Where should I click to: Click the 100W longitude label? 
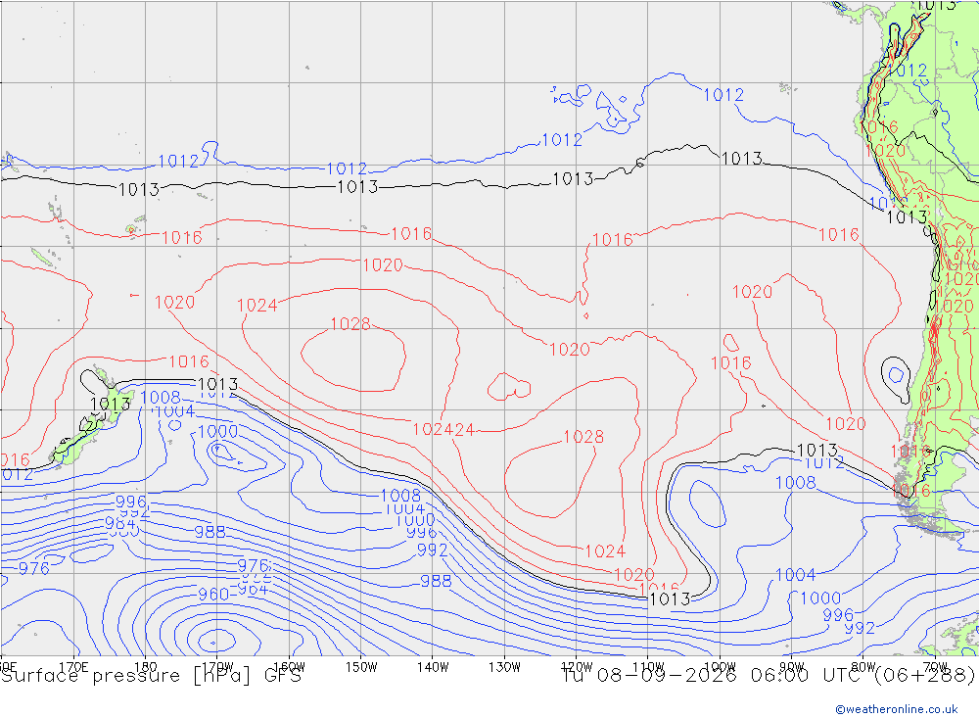click(x=720, y=667)
